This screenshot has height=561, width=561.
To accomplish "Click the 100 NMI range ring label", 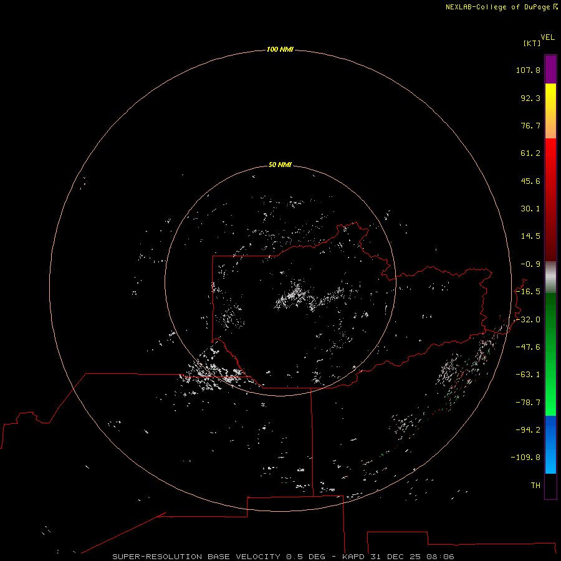I will (x=280, y=49).
